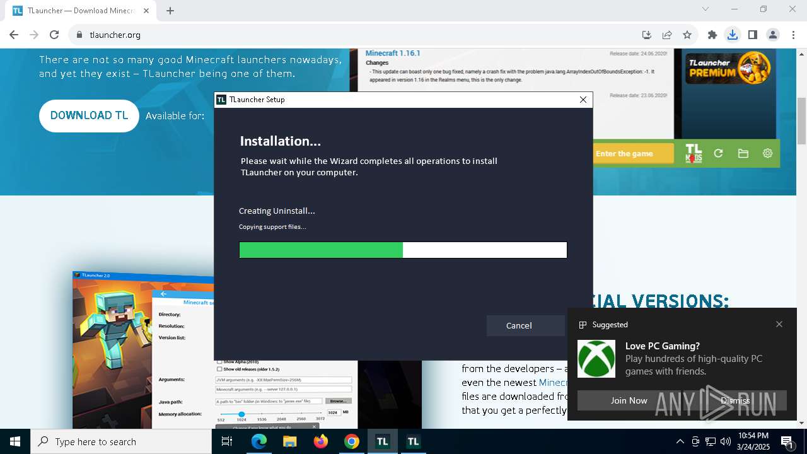Click the Minecraft link in page text
The height and width of the screenshot is (454, 807).
(x=553, y=382)
